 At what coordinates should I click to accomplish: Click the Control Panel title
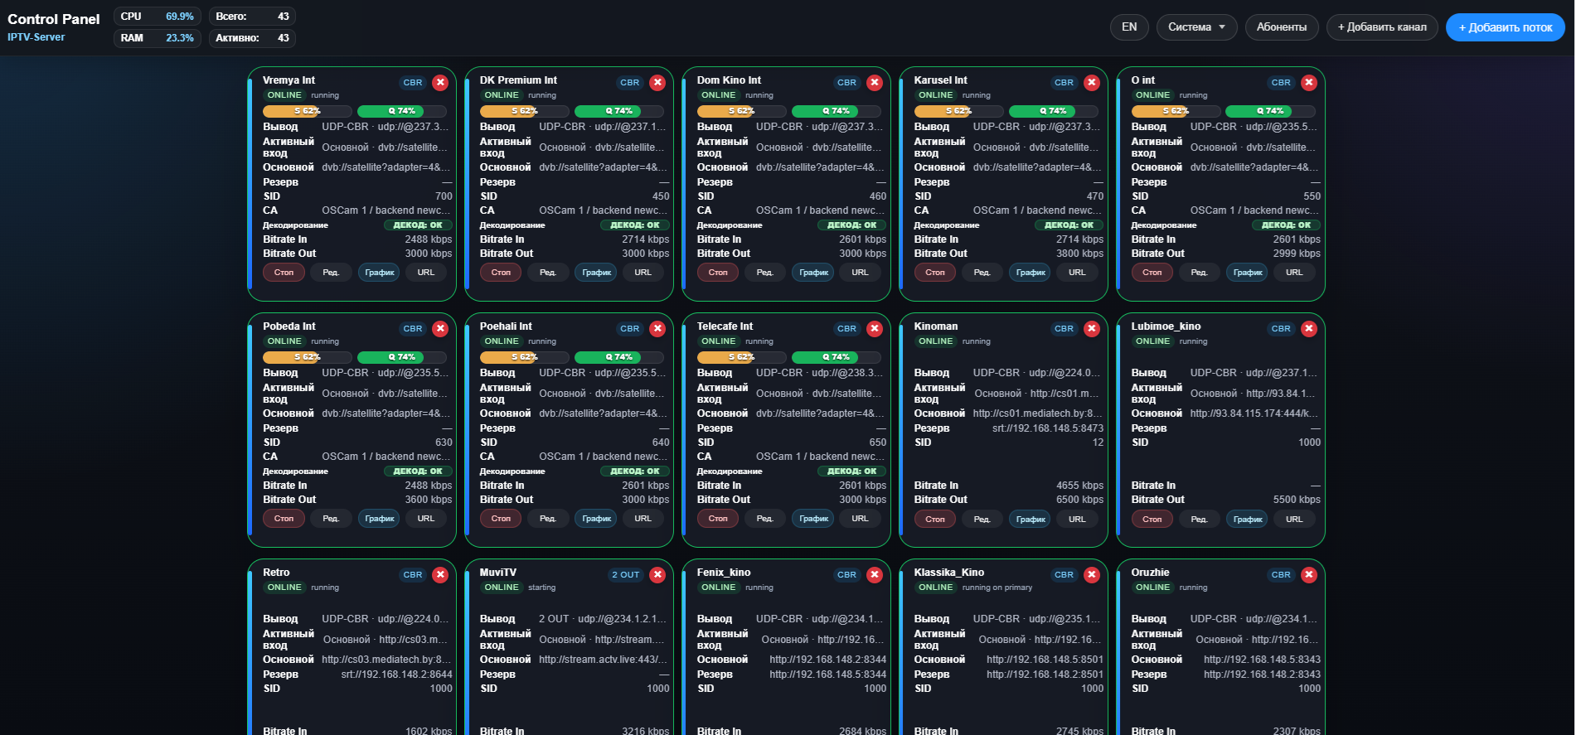pos(54,19)
